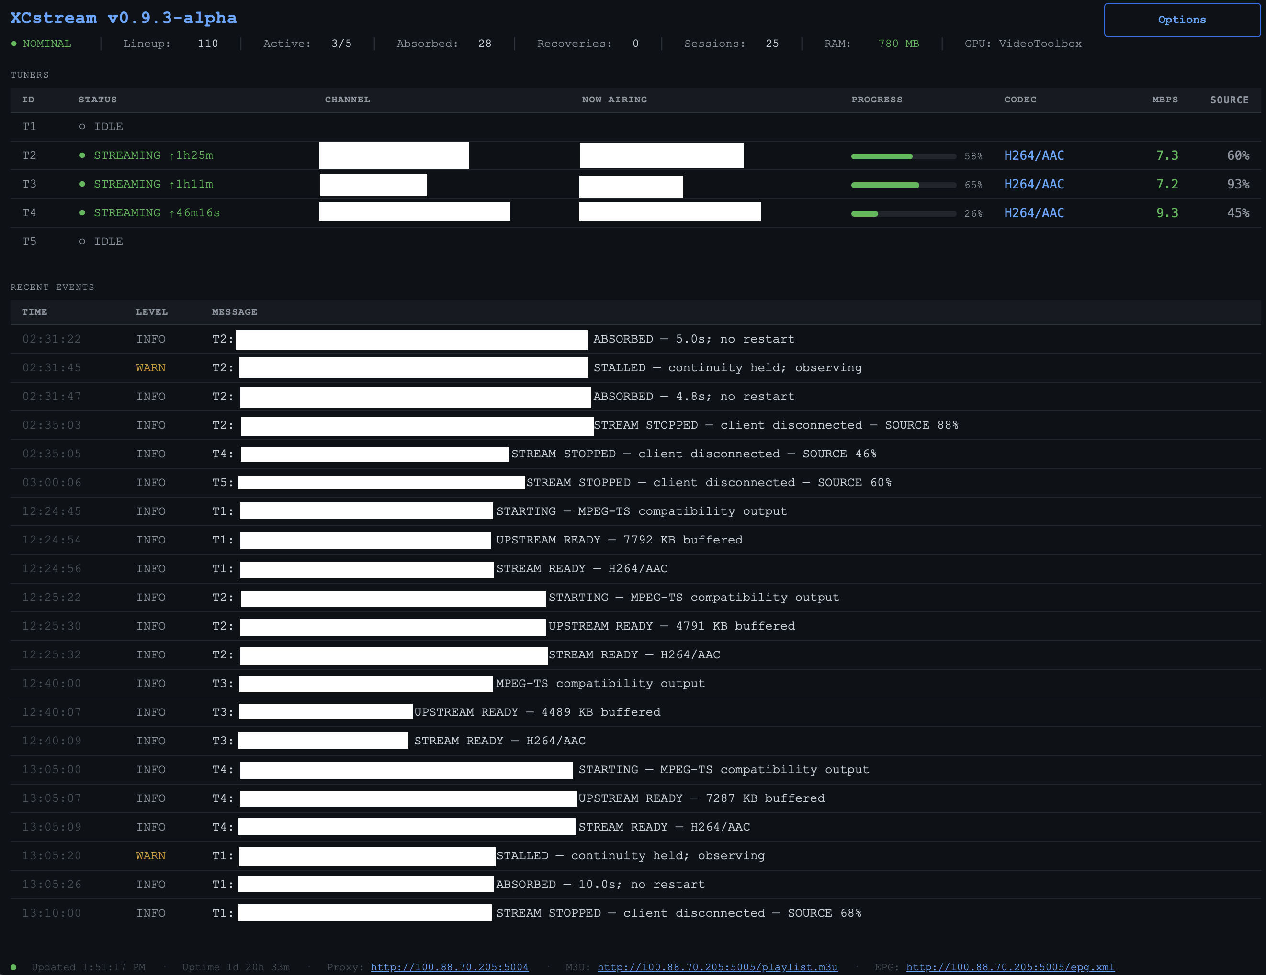
Task: Click the hollow idle circle in row T1
Action: tap(82, 127)
